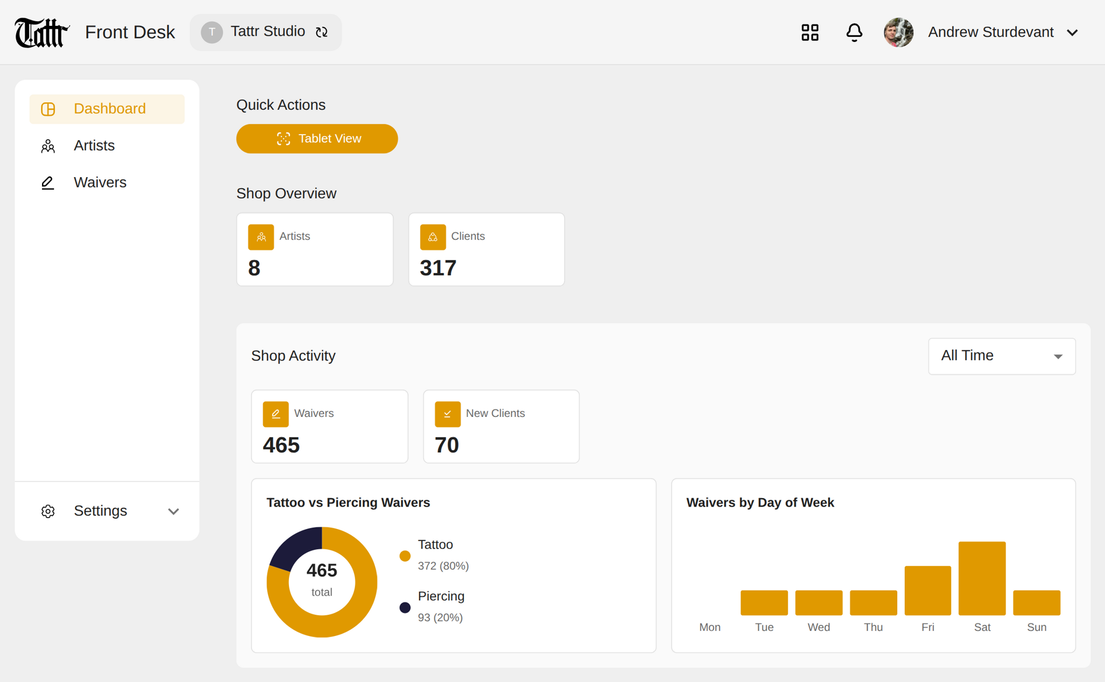Screen dimensions: 1105x682
Task: Open the user menu chevron arrow
Action: tap(1072, 33)
